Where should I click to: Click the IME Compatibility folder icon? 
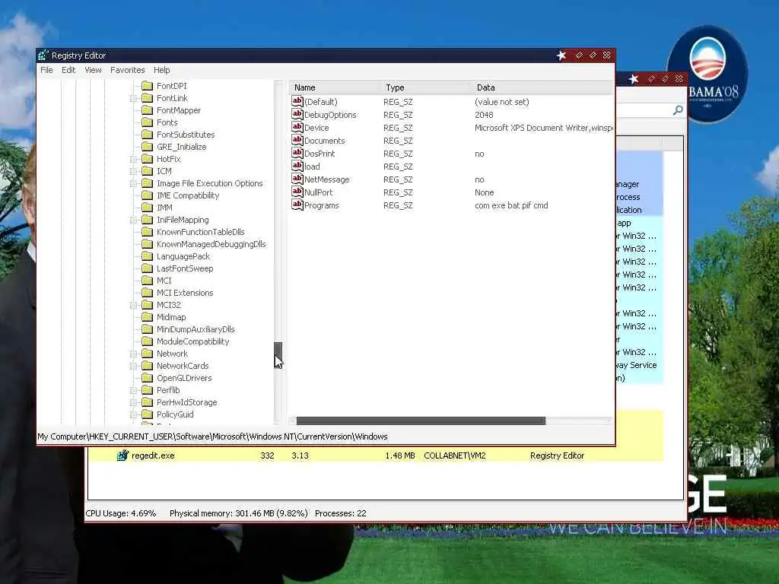[147, 195]
